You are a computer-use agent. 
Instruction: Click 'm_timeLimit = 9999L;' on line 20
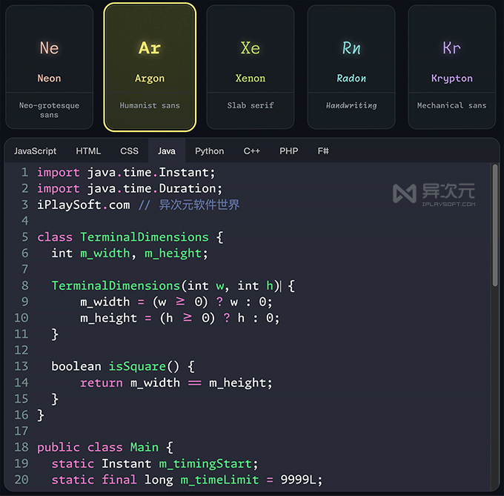(x=251, y=480)
